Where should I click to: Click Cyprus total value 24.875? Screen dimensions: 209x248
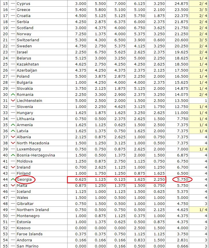tap(181, 4)
